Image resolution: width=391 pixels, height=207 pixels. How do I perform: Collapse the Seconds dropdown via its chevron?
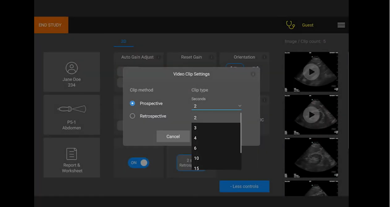click(239, 106)
